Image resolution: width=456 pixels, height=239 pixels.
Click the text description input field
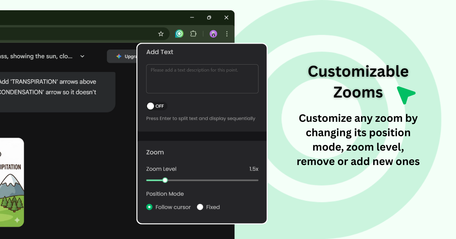202,79
